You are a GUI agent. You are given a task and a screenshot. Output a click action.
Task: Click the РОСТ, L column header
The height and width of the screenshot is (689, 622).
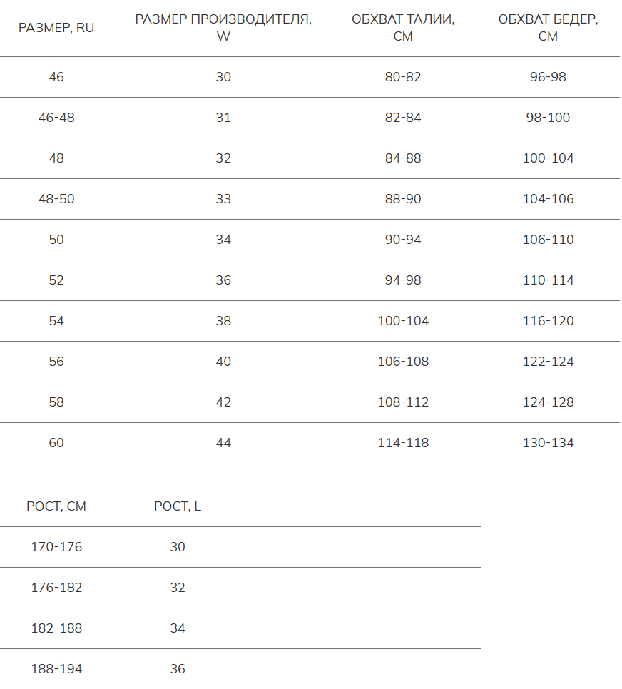pyautogui.click(x=178, y=506)
